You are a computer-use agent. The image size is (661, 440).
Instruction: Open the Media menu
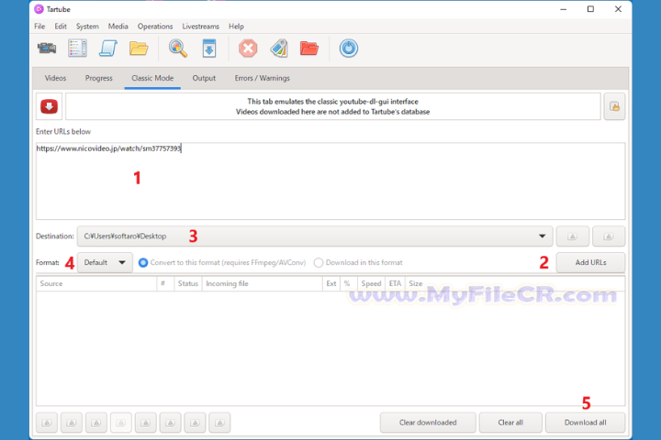point(118,26)
